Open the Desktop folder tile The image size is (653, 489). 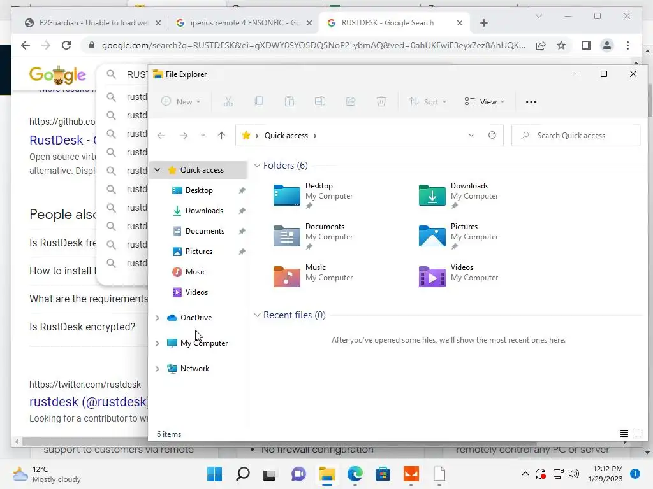[313, 195]
